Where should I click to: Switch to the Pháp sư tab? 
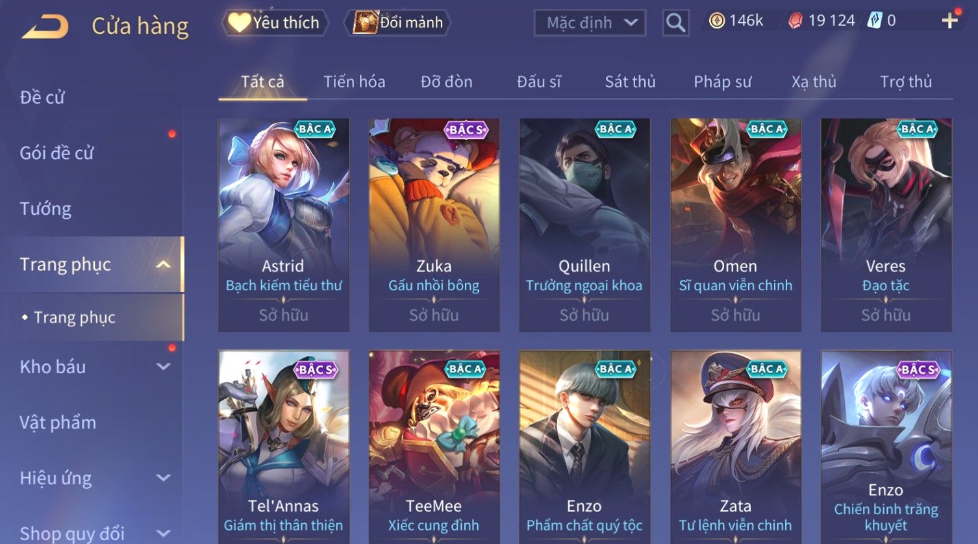[x=722, y=82]
